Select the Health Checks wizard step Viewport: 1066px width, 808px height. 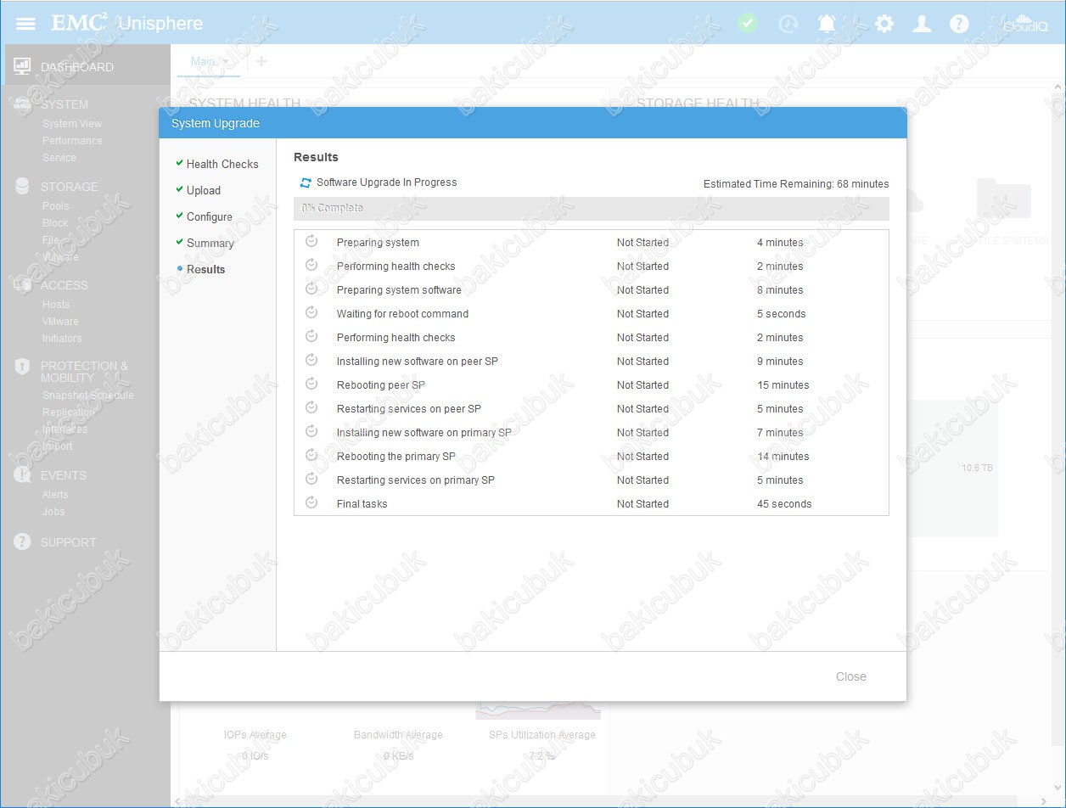coord(216,164)
